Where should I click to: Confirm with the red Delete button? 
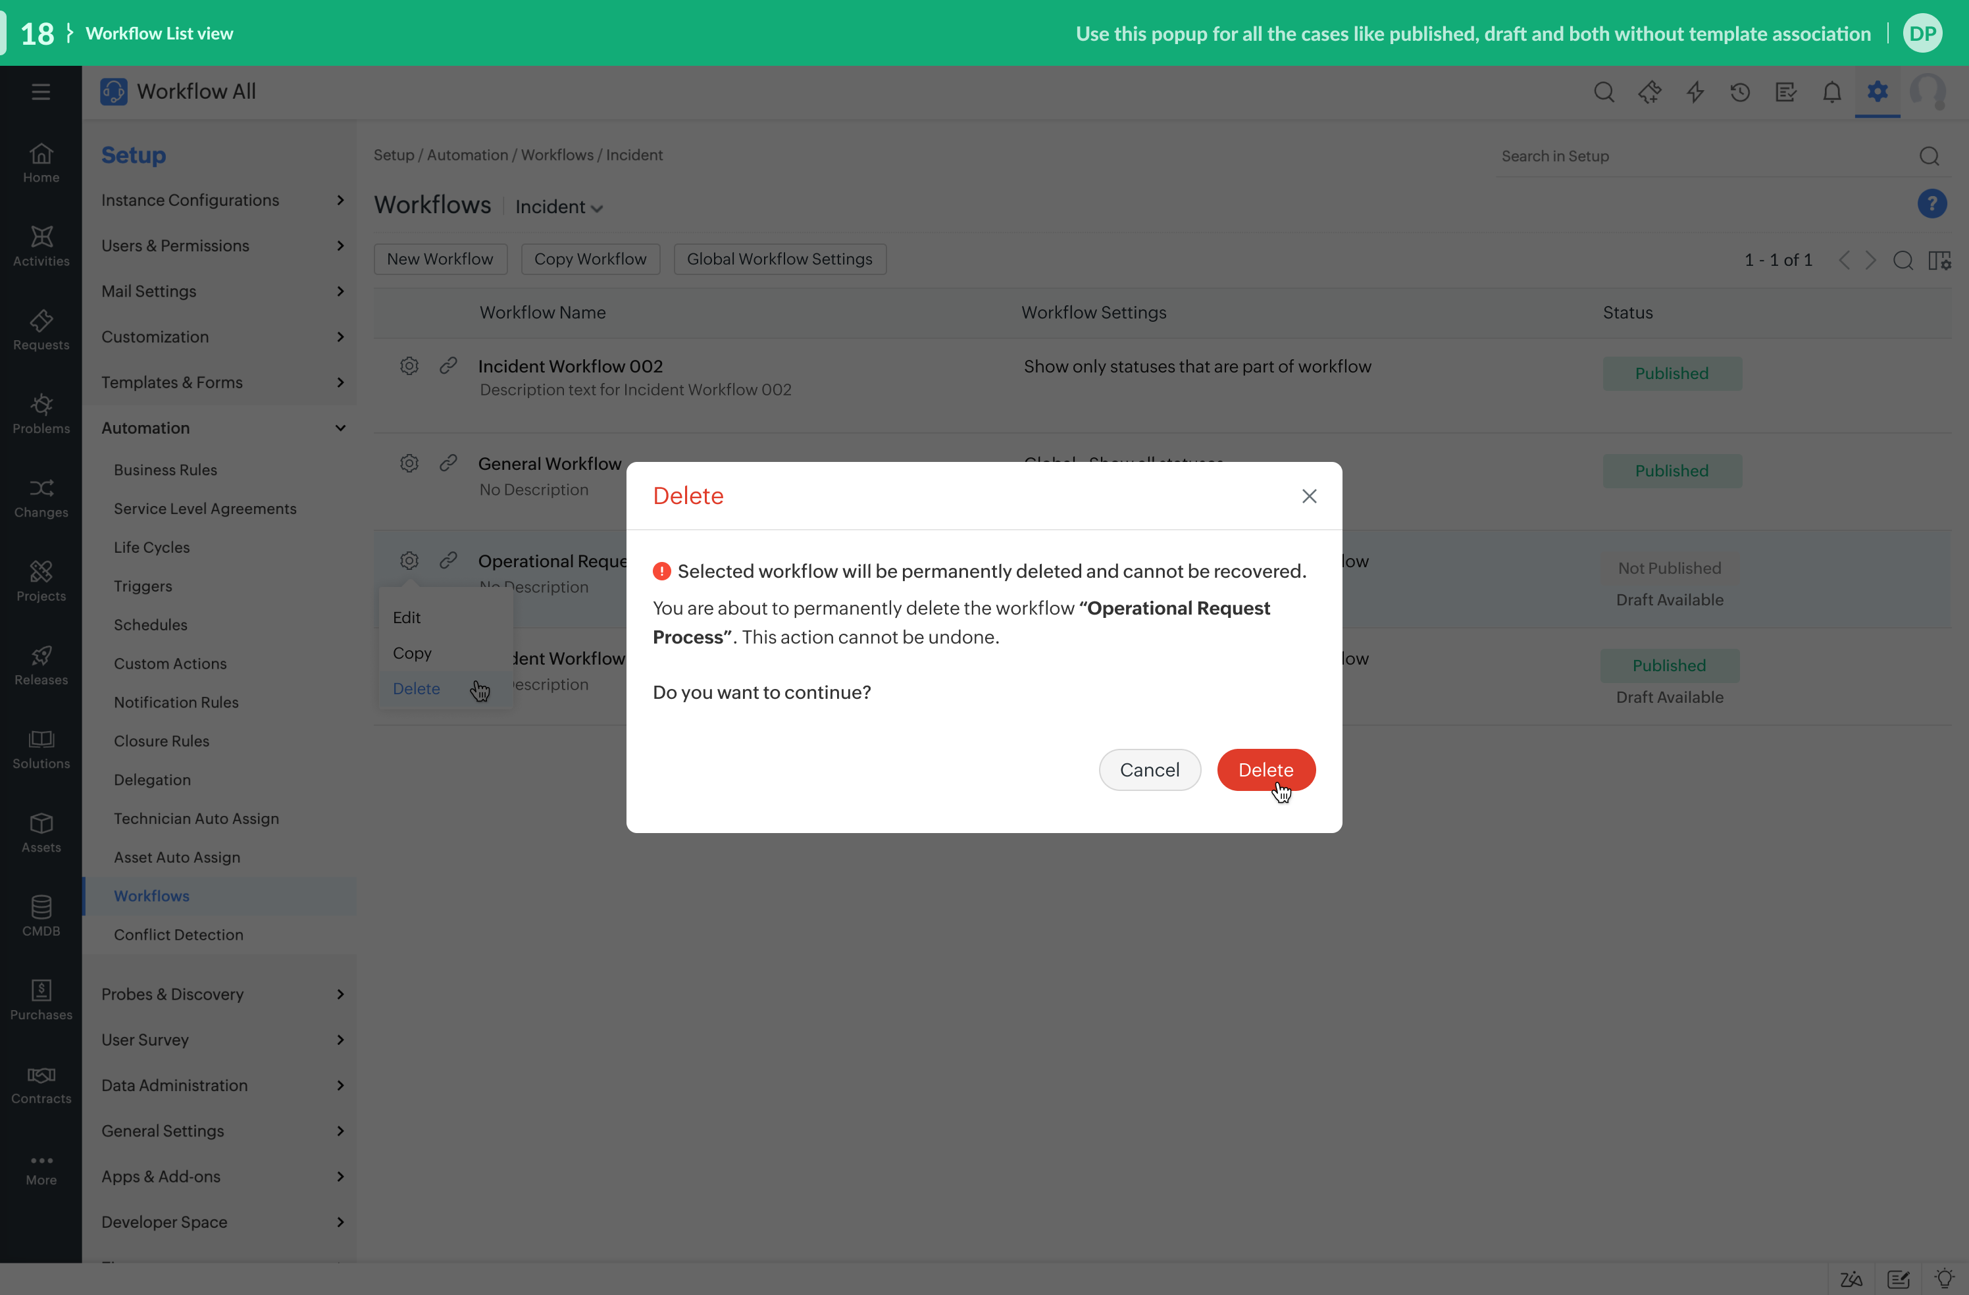(1265, 769)
